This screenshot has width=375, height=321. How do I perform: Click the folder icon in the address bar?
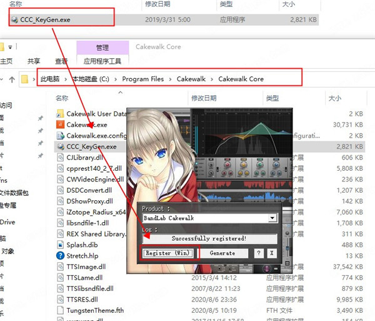pyautogui.click(x=24, y=79)
